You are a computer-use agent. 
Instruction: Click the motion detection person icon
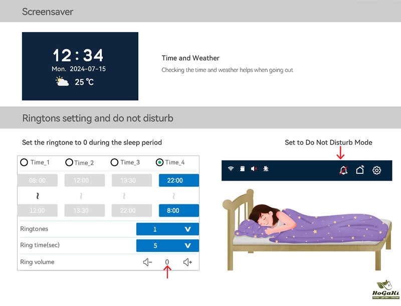pyautogui.click(x=266, y=169)
